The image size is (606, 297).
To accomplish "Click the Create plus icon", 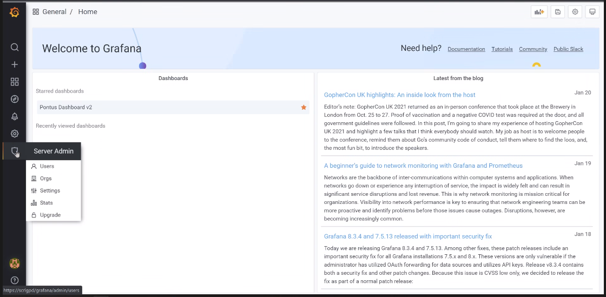I will click(14, 64).
